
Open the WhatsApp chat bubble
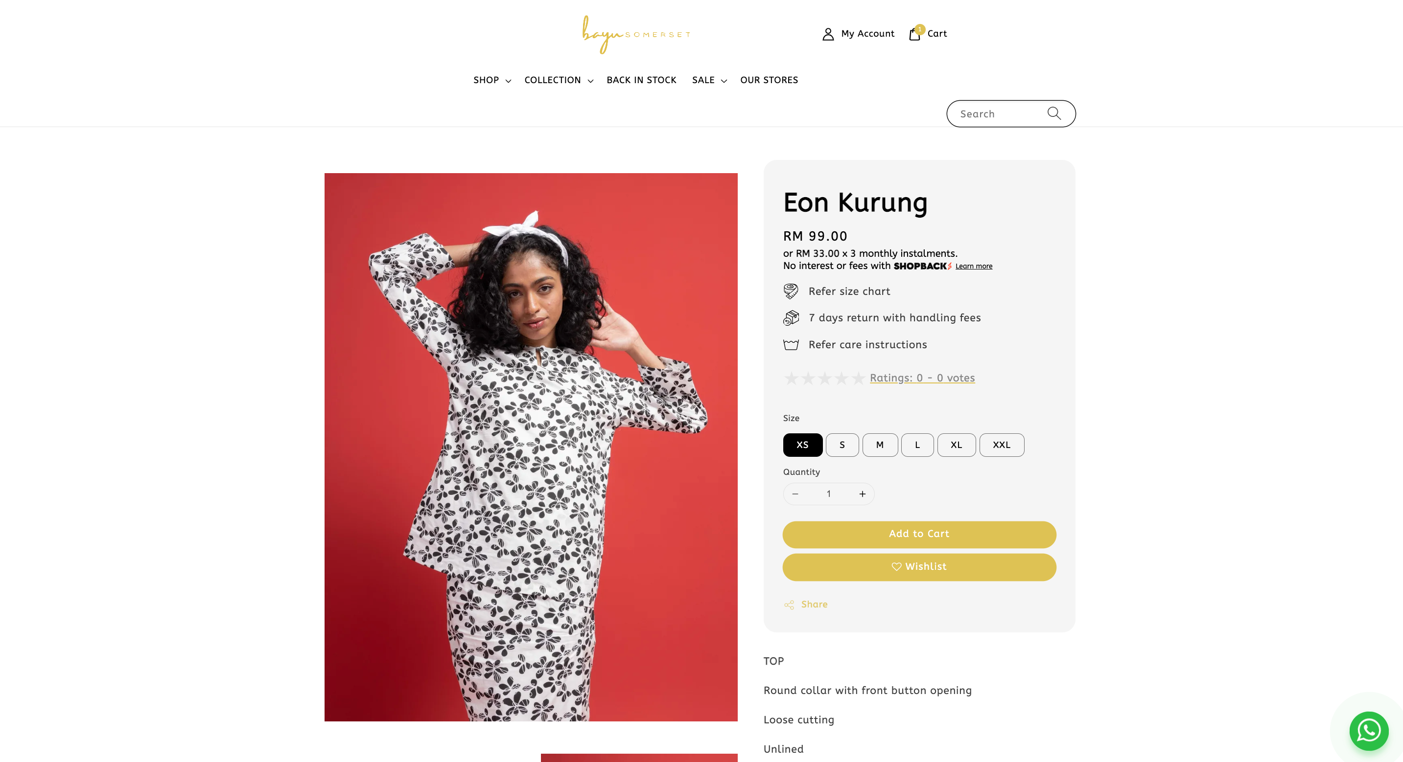point(1369,730)
